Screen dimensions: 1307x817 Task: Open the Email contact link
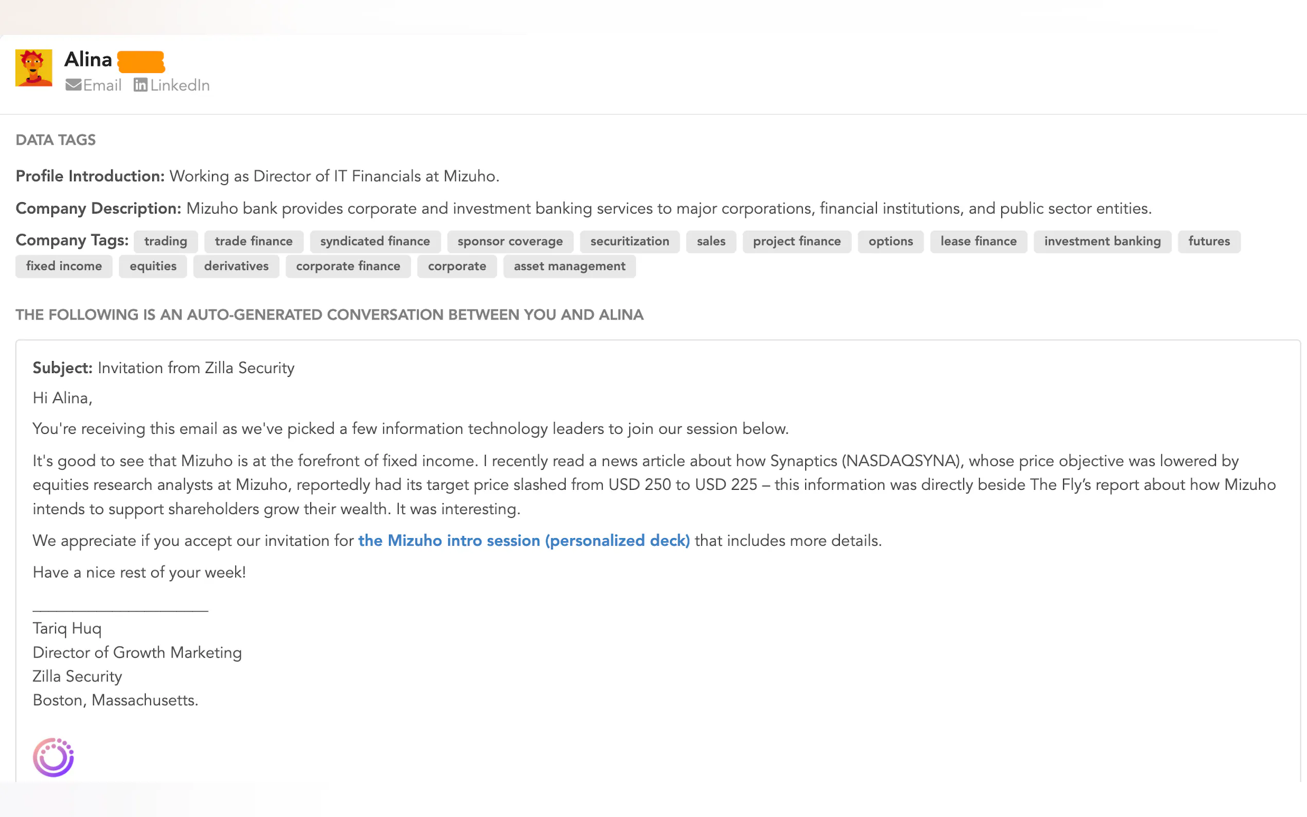(102, 85)
